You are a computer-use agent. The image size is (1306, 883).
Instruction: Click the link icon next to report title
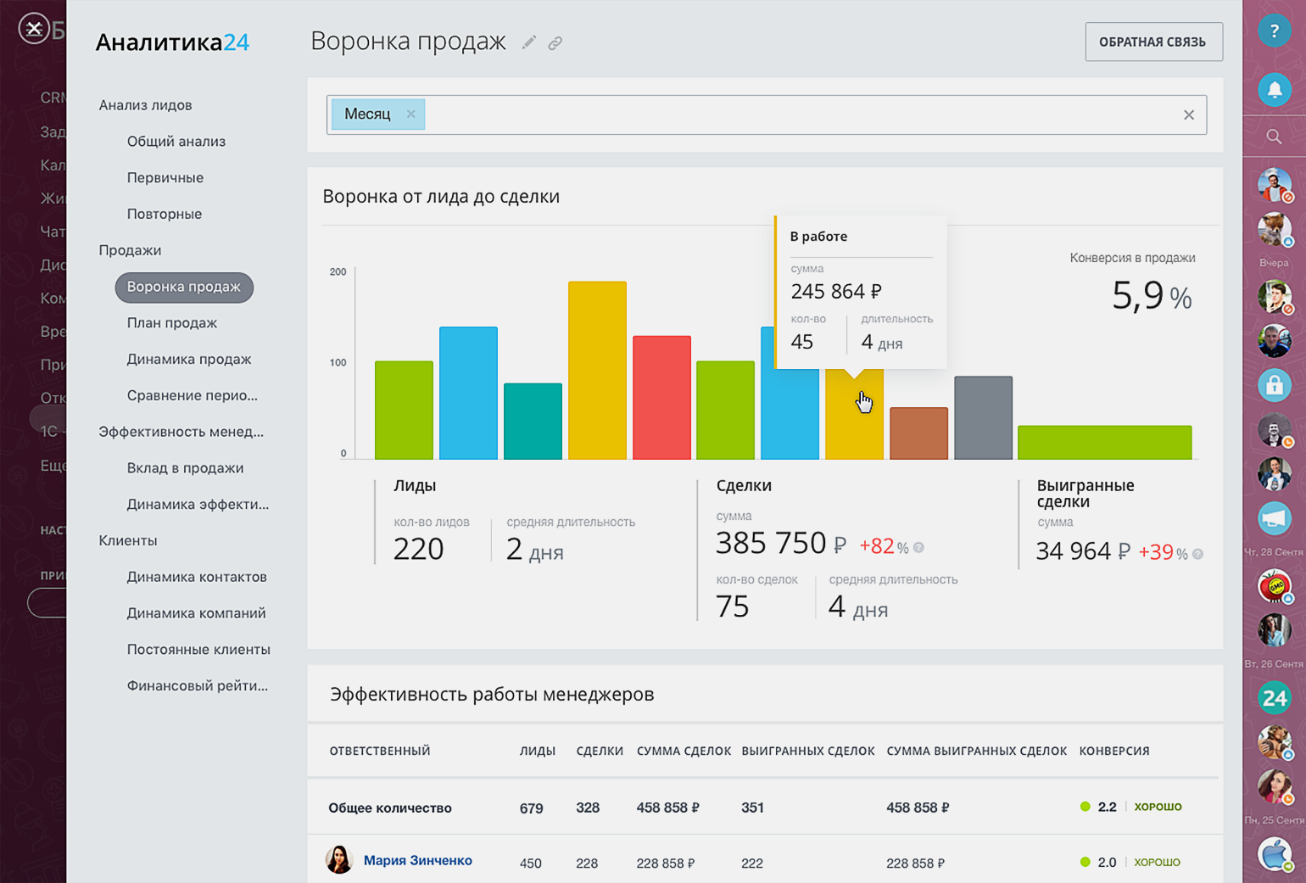tap(555, 42)
